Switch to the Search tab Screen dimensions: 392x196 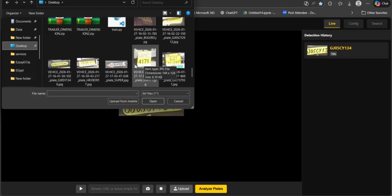click(x=377, y=24)
